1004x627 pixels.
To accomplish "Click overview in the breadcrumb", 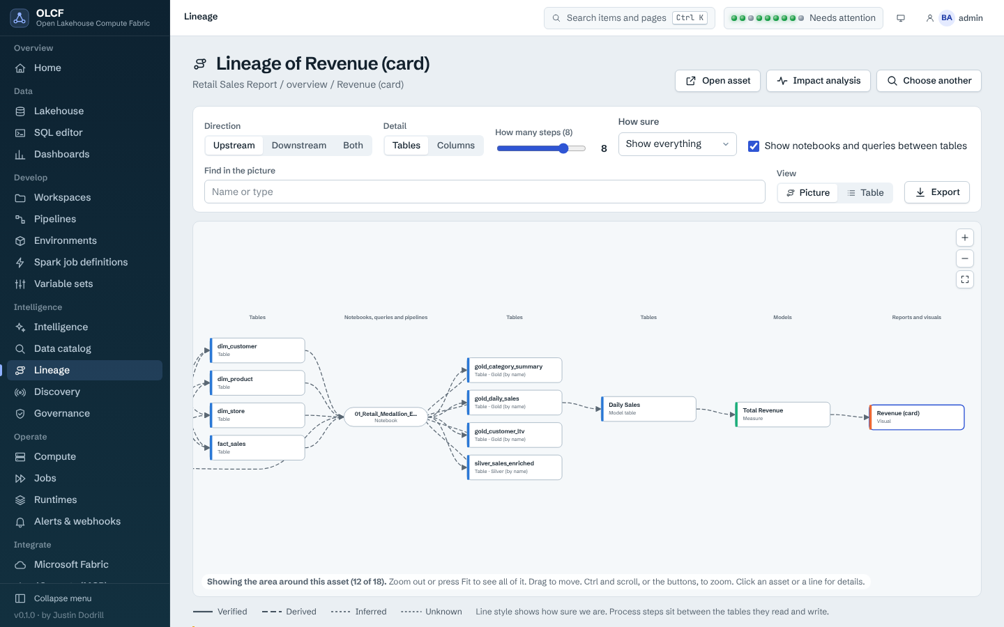I will click(x=307, y=84).
